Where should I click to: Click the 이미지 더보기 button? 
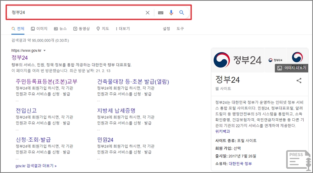click(292, 68)
